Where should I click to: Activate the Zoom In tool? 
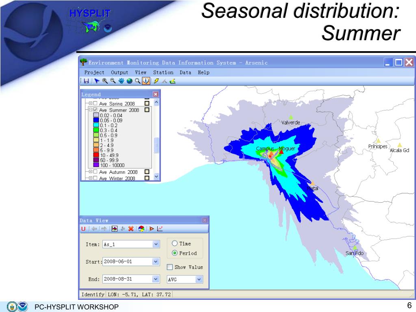(x=105, y=81)
